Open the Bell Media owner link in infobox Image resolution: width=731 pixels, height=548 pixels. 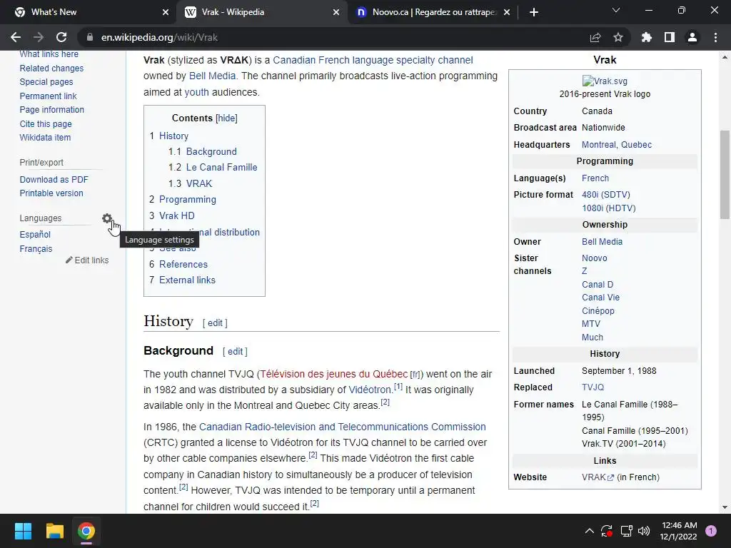602,241
